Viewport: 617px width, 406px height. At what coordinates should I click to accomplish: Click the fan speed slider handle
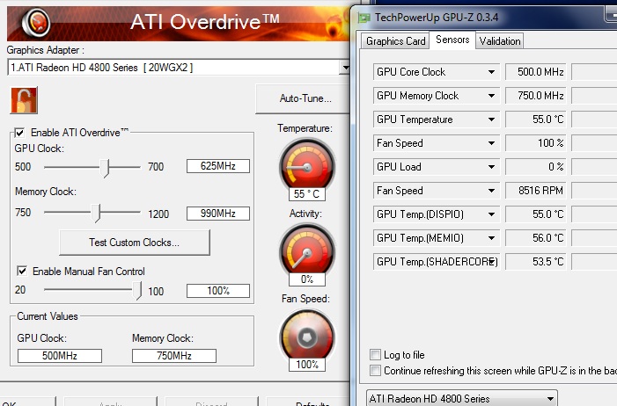pos(137,291)
